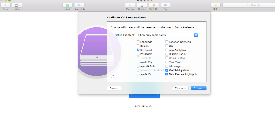Image resolution: width=275 pixels, height=128 pixels.
Task: Enable the Location Services checkbox
Action: tap(167, 42)
